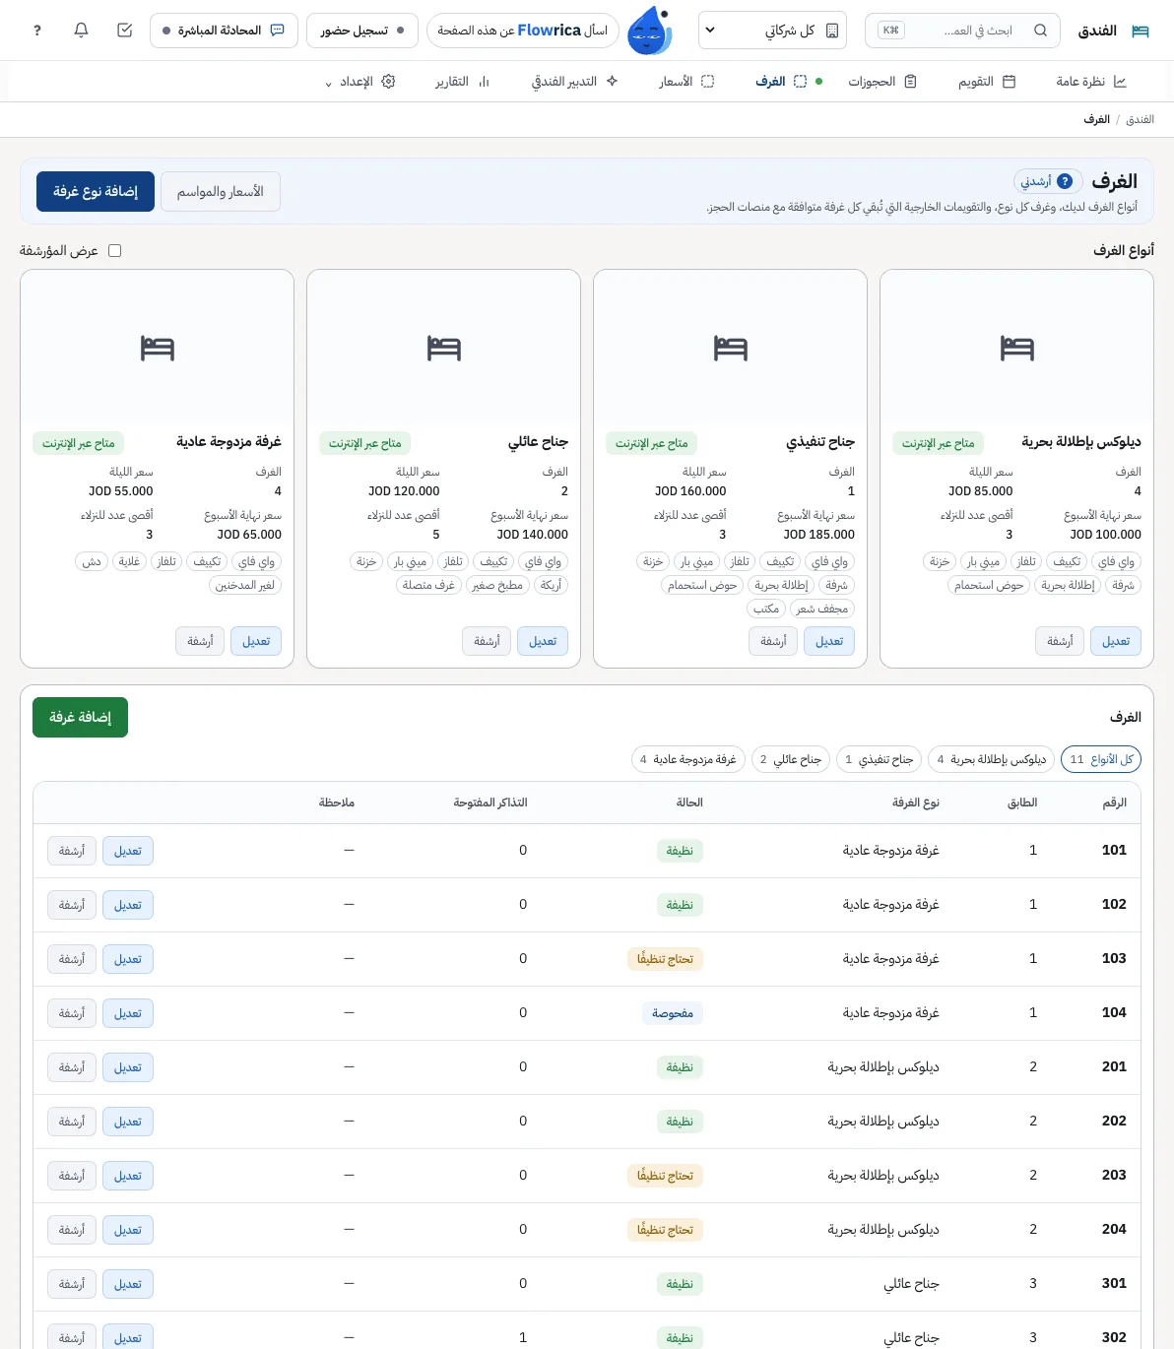This screenshot has height=1349, width=1174.
Task: Edit the غرفة مزدوجة عادية room type
Action: click(x=256, y=641)
